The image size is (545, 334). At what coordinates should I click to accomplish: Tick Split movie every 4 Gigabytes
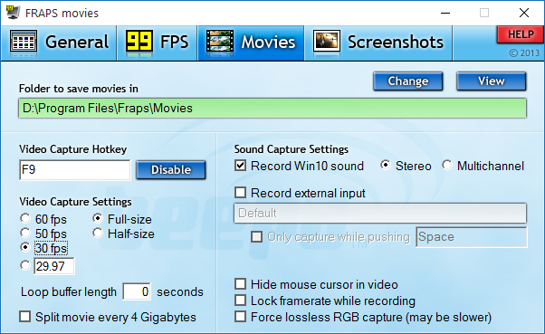pos(25,317)
